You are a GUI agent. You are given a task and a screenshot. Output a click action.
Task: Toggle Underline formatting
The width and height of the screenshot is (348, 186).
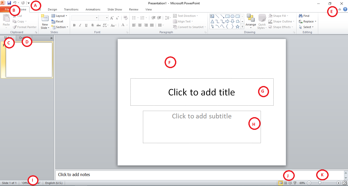pyautogui.click(x=86, y=25)
